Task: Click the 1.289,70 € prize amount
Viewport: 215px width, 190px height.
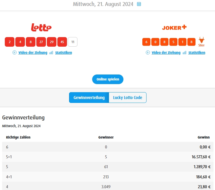Action: 202,167
